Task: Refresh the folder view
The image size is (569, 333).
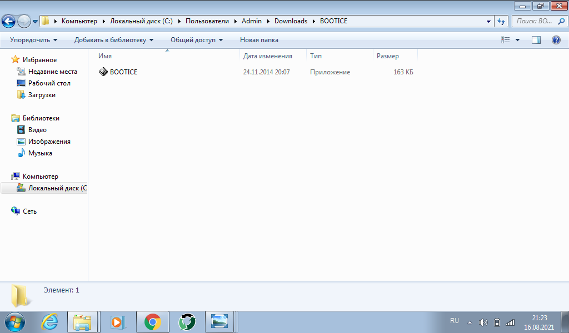Action: 501,22
